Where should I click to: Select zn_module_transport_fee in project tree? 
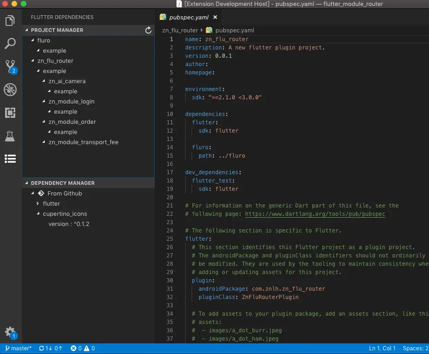[83, 142]
